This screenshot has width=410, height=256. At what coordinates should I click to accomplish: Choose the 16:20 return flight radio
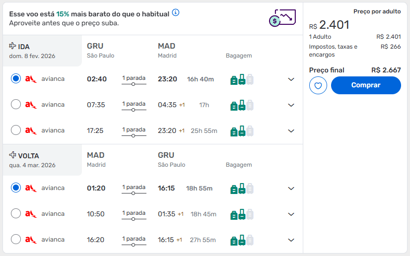click(x=16, y=239)
